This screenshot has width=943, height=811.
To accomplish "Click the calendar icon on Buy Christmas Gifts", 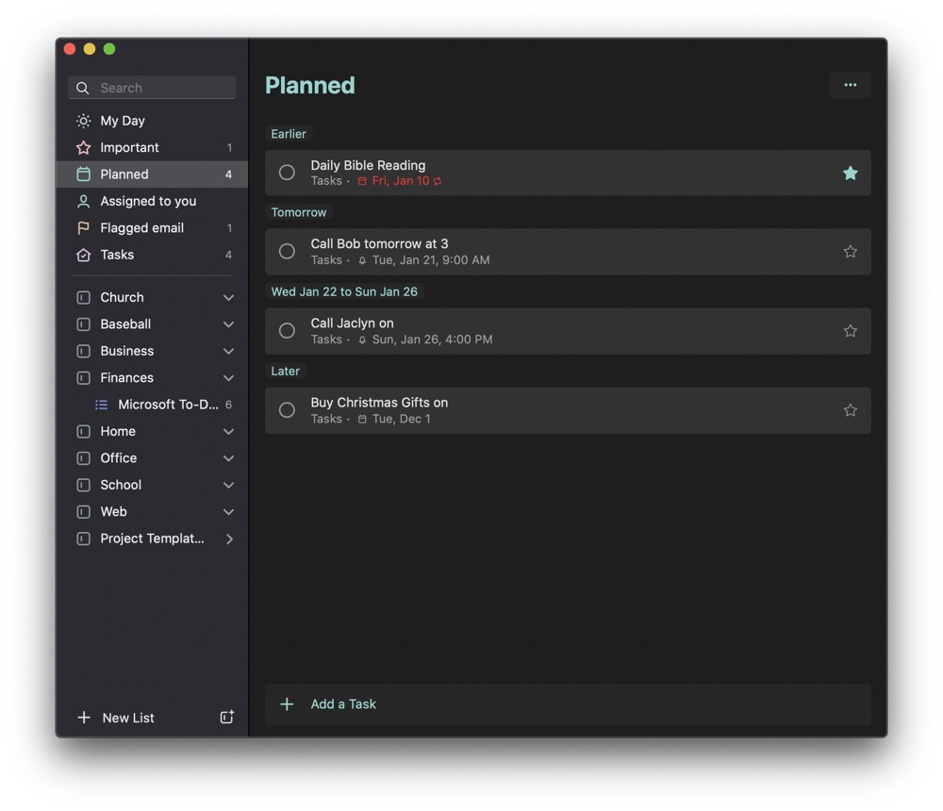I will (362, 420).
